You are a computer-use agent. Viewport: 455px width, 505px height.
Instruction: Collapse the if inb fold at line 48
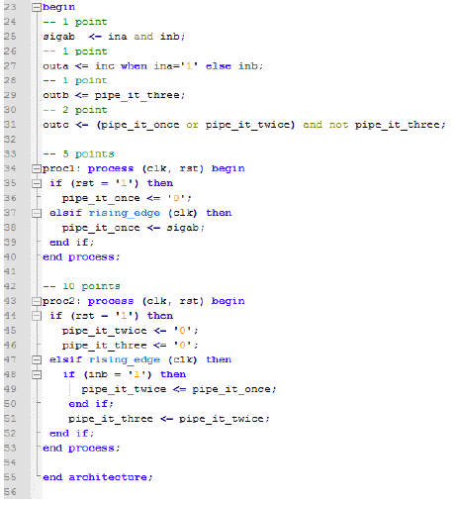37,375
